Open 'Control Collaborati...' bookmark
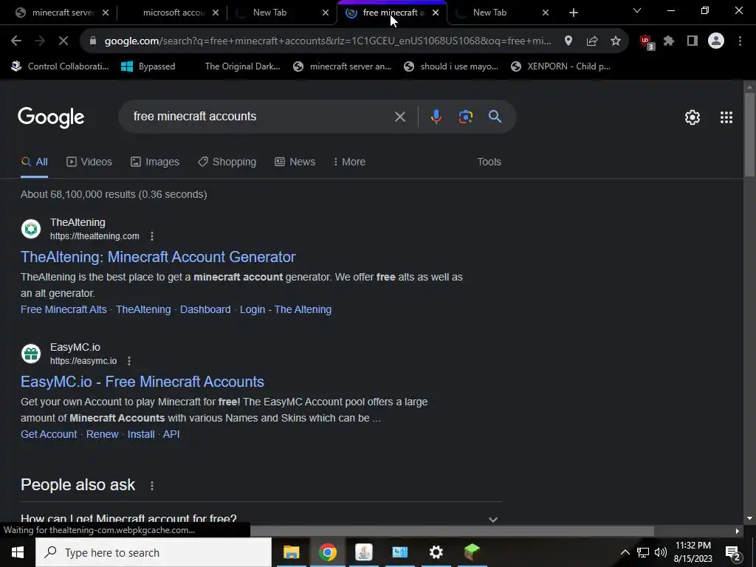 (x=61, y=66)
